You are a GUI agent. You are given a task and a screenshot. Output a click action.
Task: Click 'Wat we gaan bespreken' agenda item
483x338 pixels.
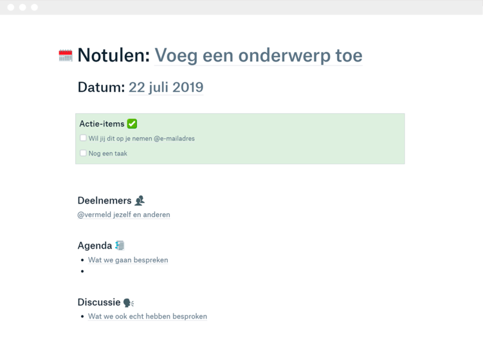(128, 260)
